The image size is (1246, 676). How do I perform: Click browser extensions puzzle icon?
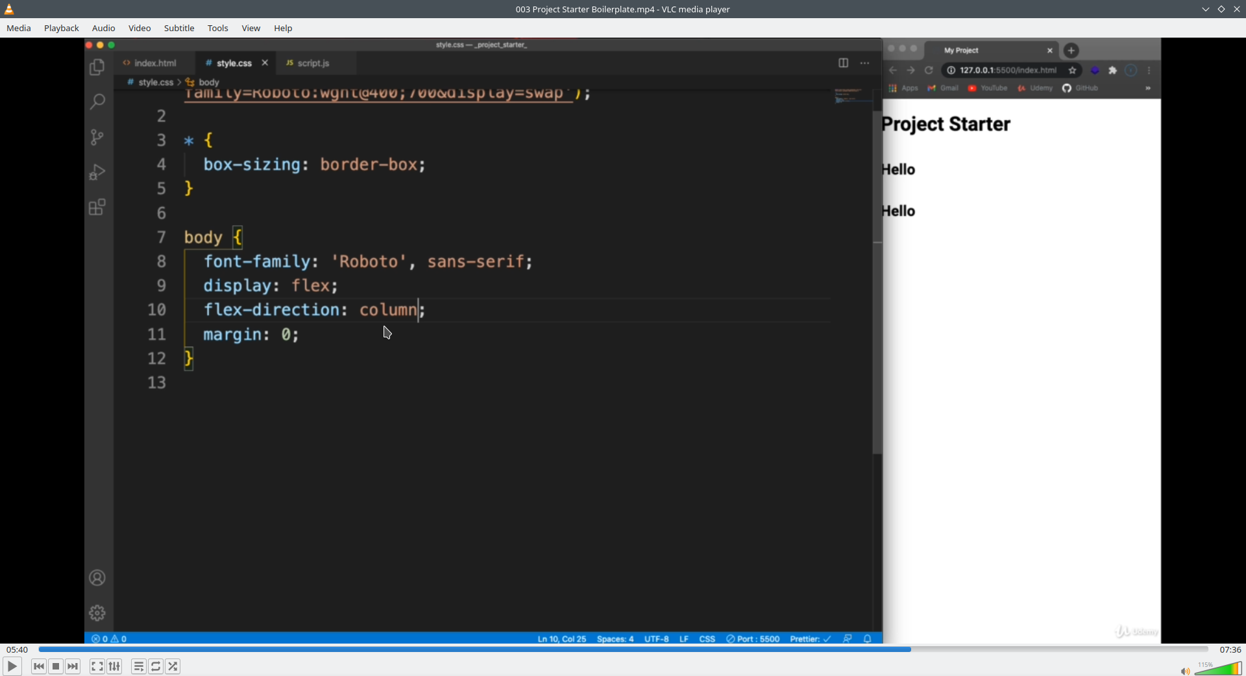click(x=1112, y=70)
